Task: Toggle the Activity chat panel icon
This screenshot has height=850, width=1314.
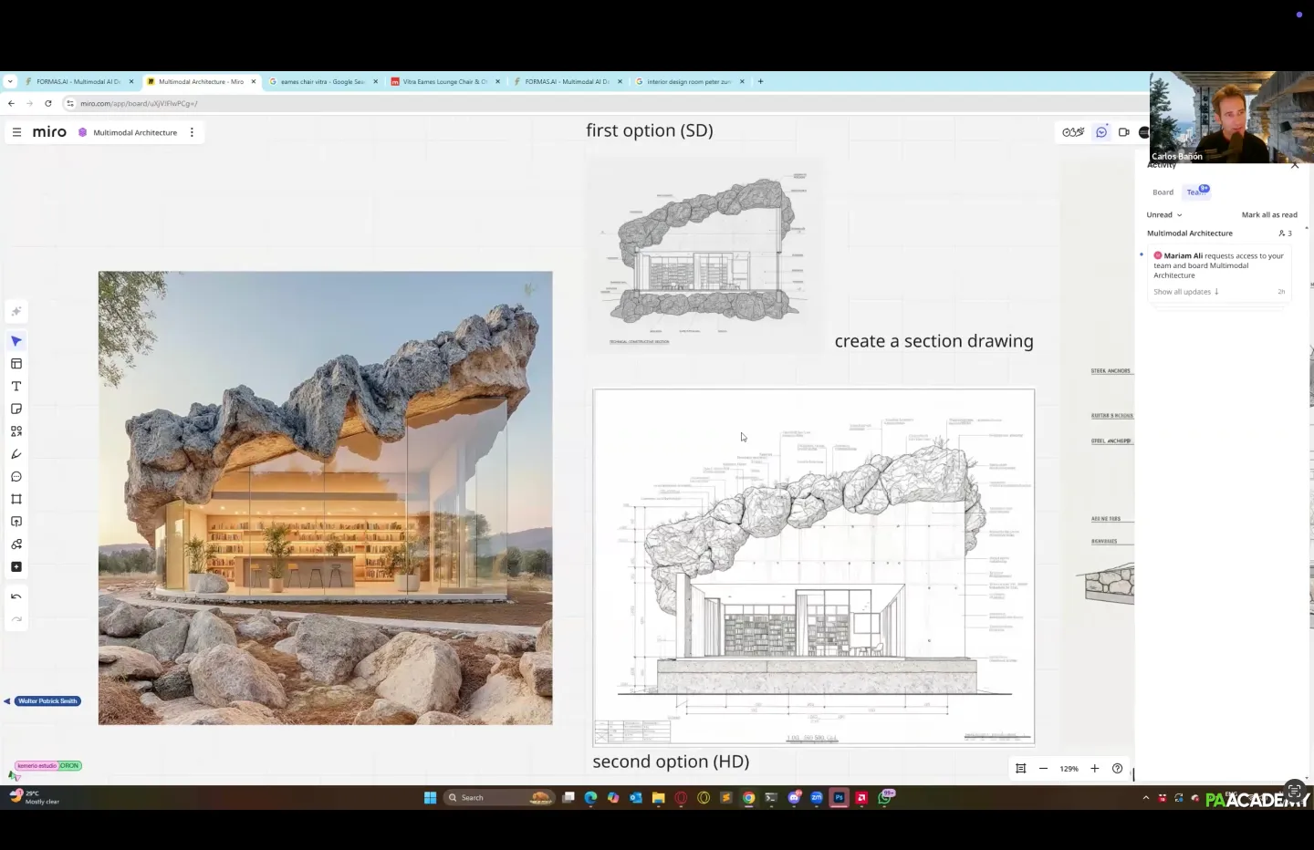Action: point(1101,132)
